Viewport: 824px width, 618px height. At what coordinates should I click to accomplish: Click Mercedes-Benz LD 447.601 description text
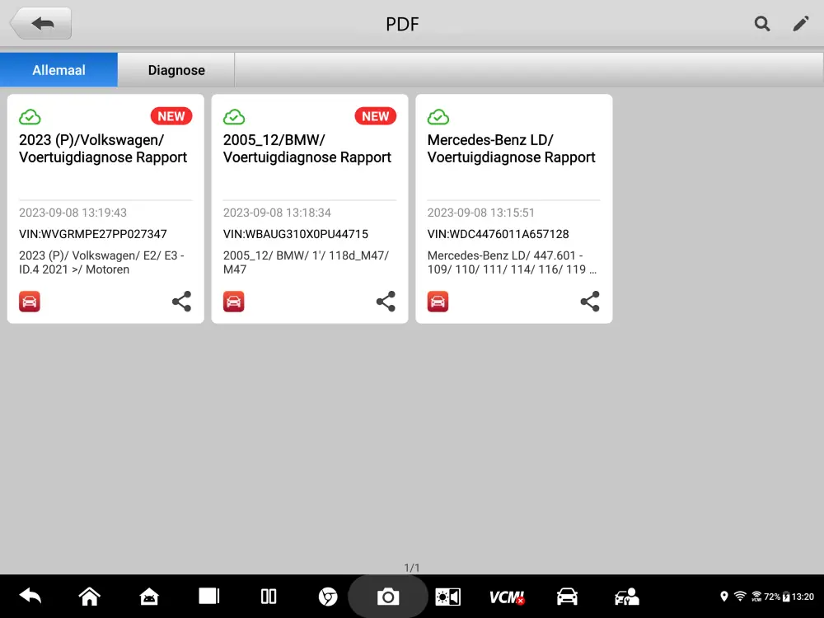[512, 262]
